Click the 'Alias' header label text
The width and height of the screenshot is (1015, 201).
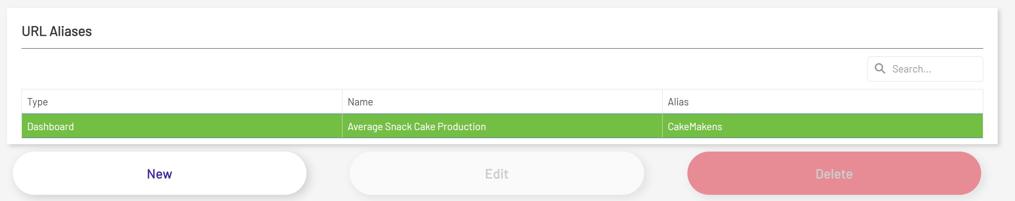coord(678,102)
